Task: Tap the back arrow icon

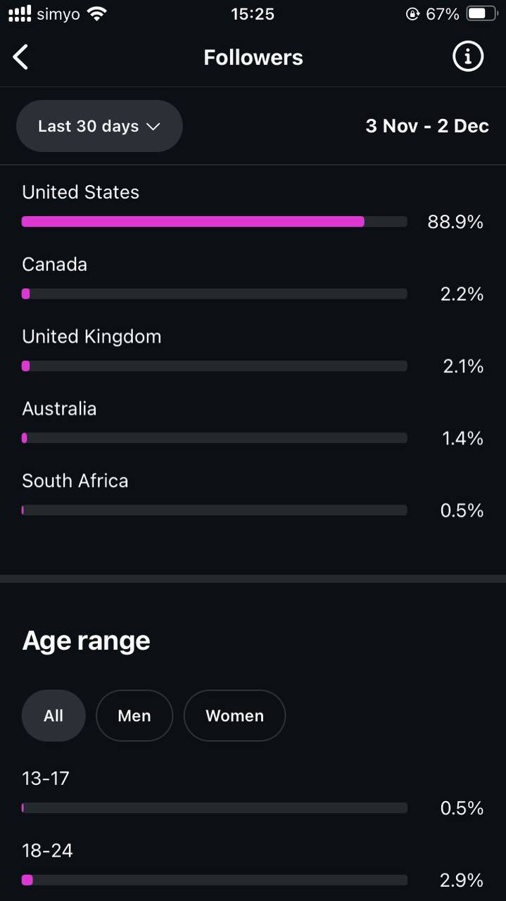Action: pyautogui.click(x=21, y=57)
